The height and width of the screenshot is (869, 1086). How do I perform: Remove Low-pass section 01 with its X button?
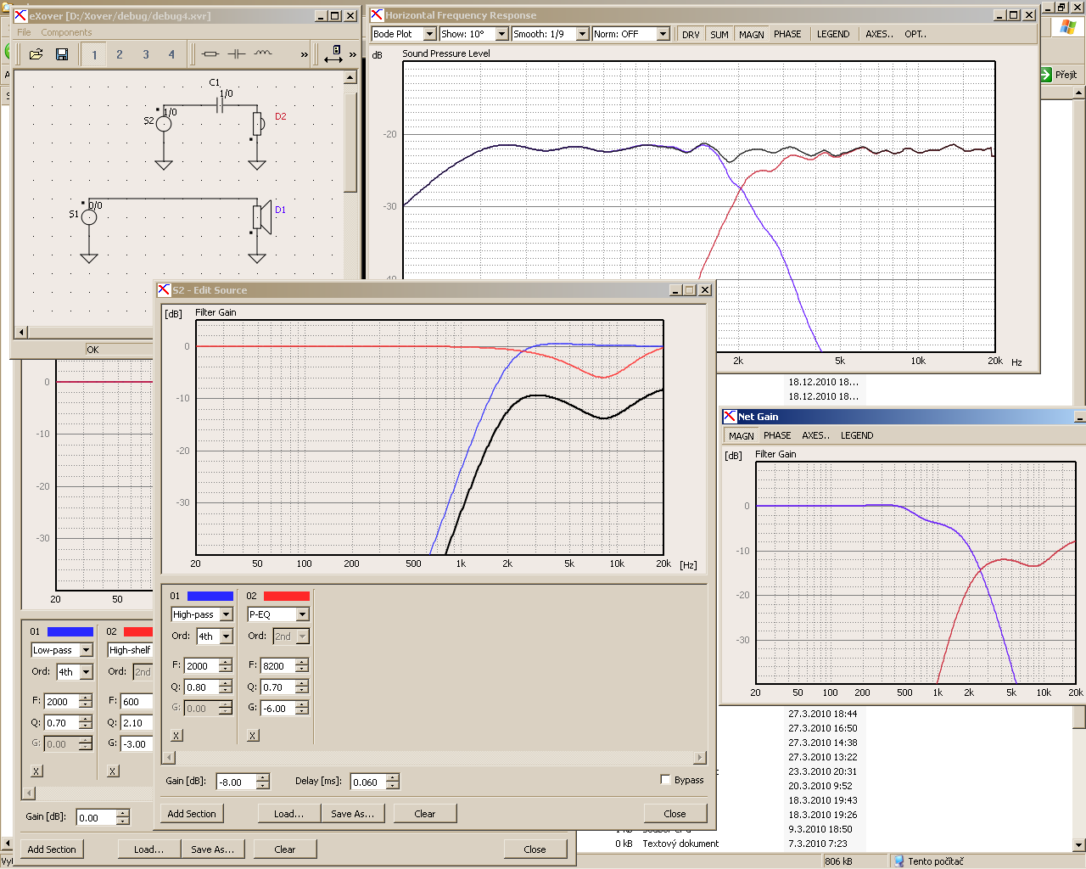tap(36, 771)
